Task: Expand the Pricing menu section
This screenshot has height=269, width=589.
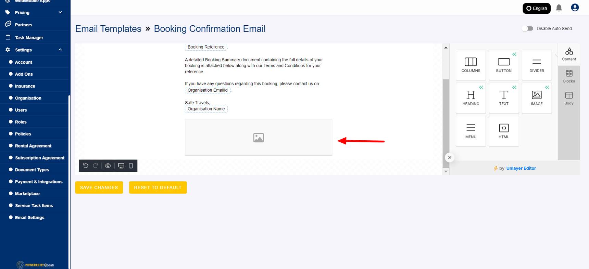Action: 34,12
